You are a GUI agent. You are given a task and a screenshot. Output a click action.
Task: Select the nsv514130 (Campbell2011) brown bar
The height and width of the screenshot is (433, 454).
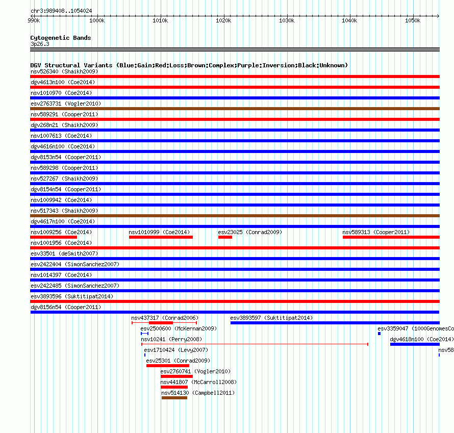(x=174, y=398)
